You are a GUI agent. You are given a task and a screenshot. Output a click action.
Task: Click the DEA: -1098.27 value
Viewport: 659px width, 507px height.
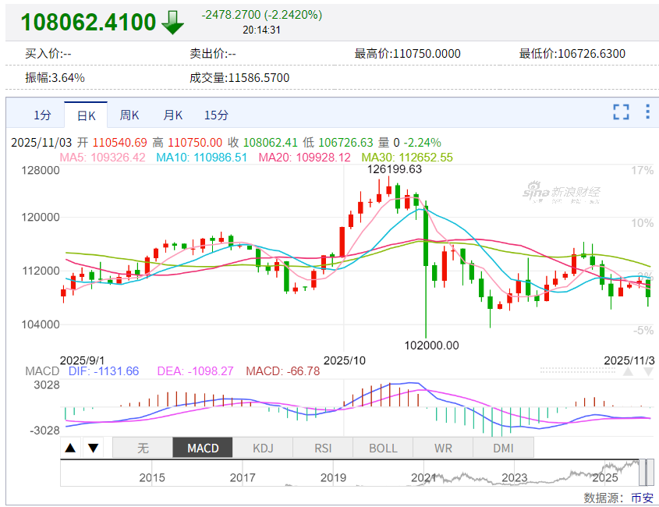195,371
